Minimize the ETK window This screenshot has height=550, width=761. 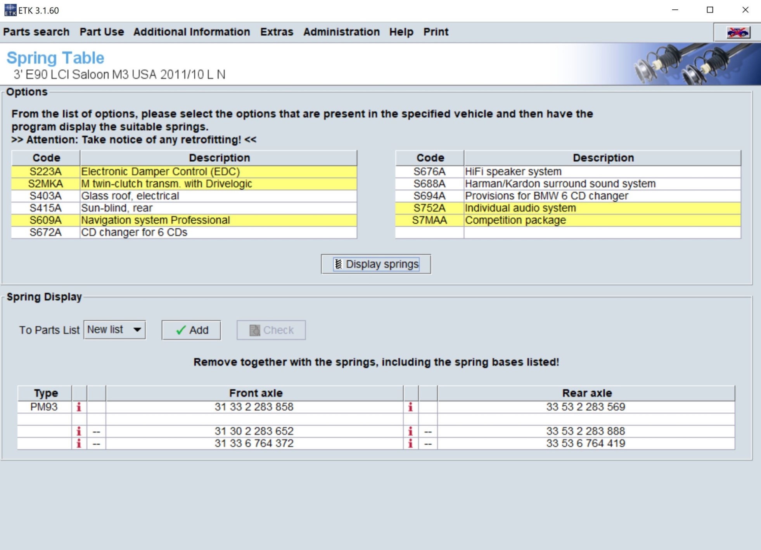pos(675,10)
